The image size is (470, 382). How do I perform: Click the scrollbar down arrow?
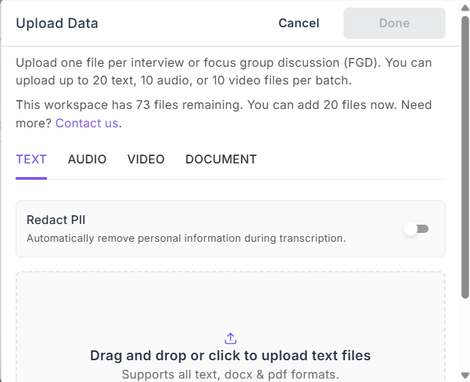pos(465,375)
